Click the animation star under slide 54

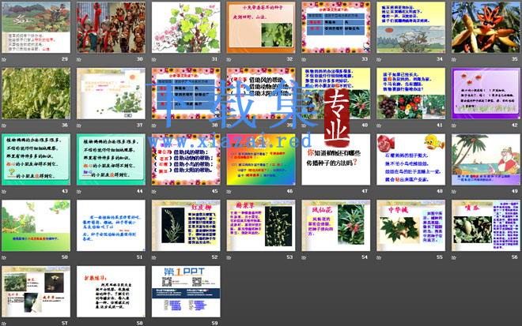click(x=304, y=257)
